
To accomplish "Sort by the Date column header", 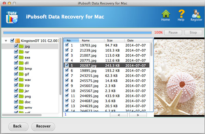I will pyautogui.click(x=138, y=40).
